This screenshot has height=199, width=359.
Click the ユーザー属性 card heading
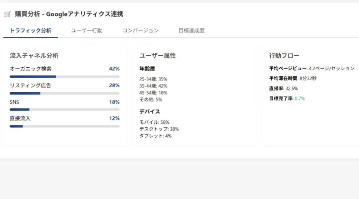point(158,56)
